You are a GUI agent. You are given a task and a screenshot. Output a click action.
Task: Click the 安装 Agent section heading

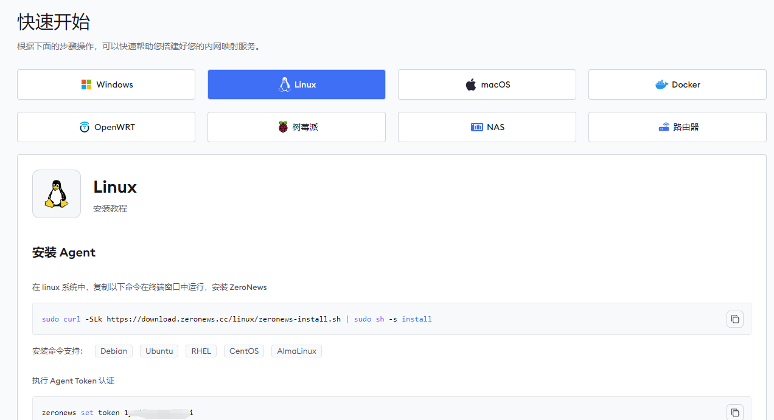coord(64,252)
